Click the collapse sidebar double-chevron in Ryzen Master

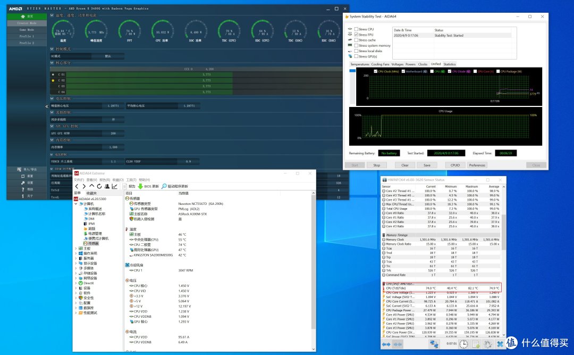(x=46, y=106)
